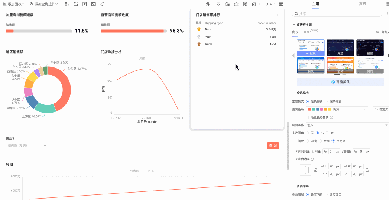Click the previous themes left arrow
The height and width of the screenshot is (200, 389).
(293, 56)
